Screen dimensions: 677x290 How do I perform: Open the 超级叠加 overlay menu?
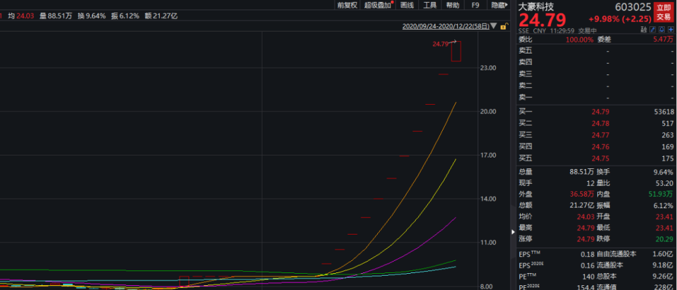(x=378, y=5)
